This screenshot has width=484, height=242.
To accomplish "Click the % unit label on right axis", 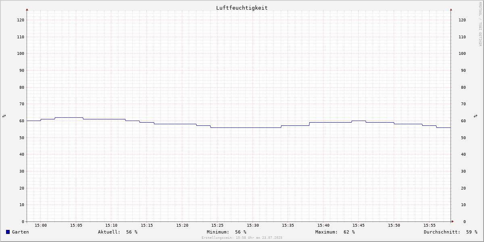I will pyautogui.click(x=476, y=116).
